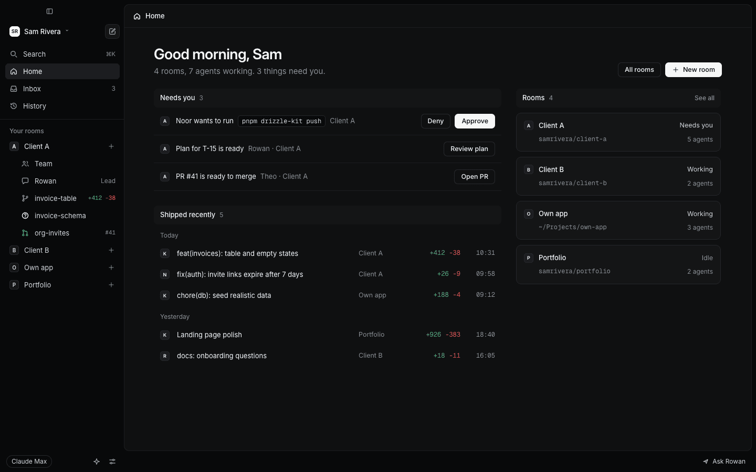This screenshot has width=756, height=472.
Task: Open the invoice-table branch
Action: point(68,198)
